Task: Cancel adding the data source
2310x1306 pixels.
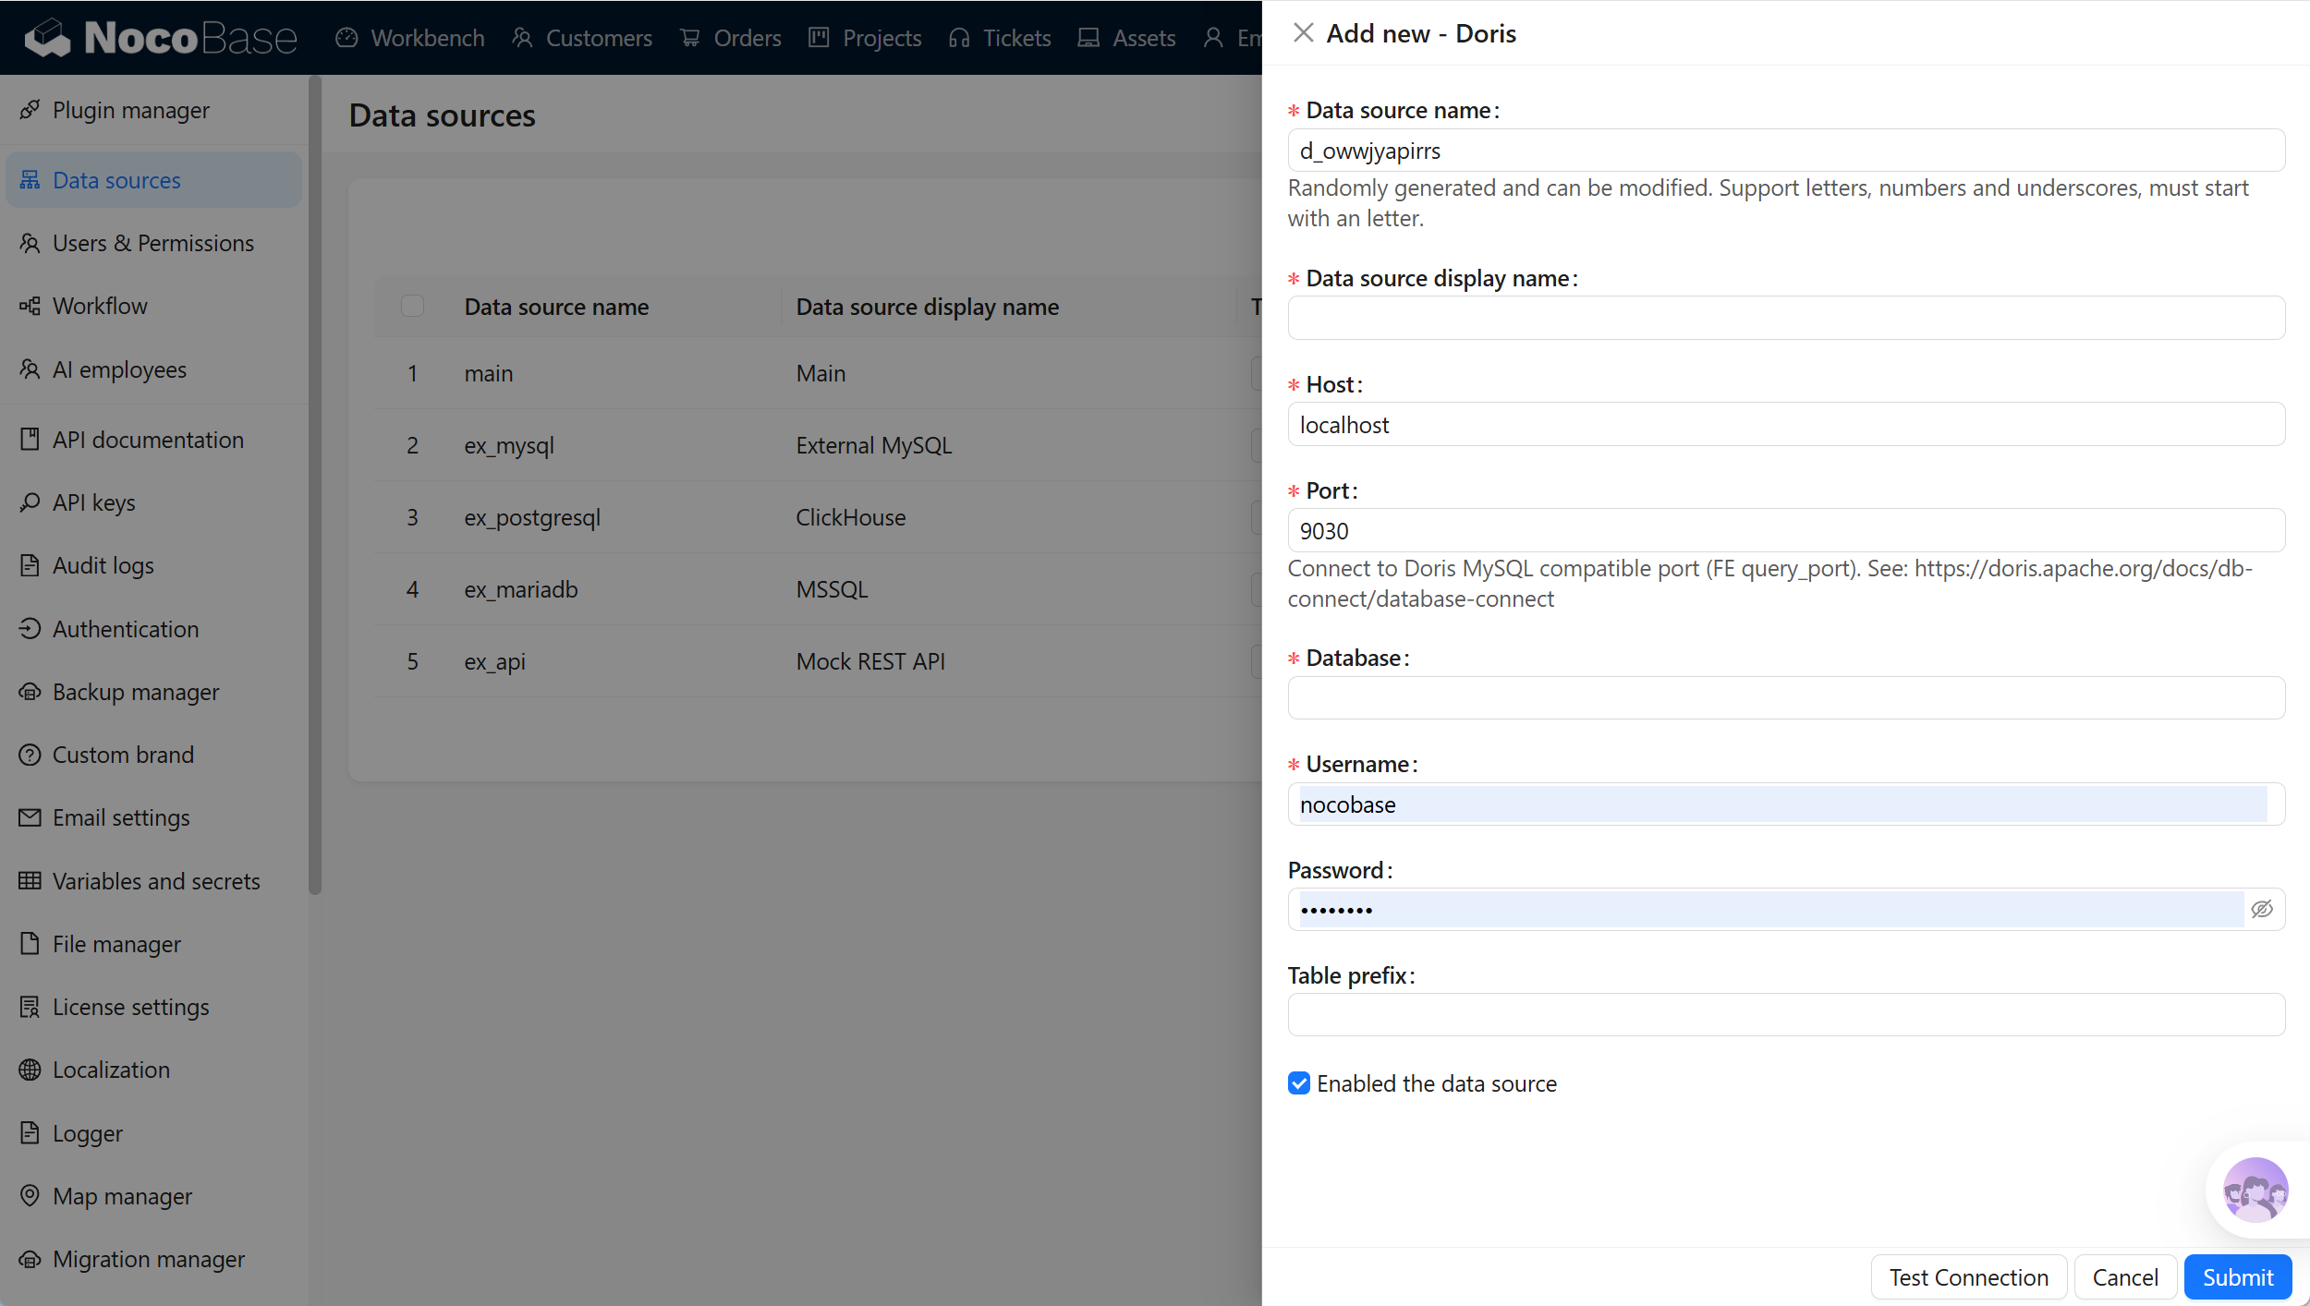Action: tap(2125, 1276)
